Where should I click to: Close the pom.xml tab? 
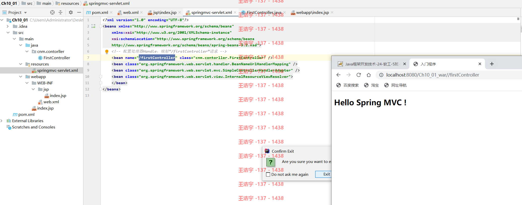[111, 12]
